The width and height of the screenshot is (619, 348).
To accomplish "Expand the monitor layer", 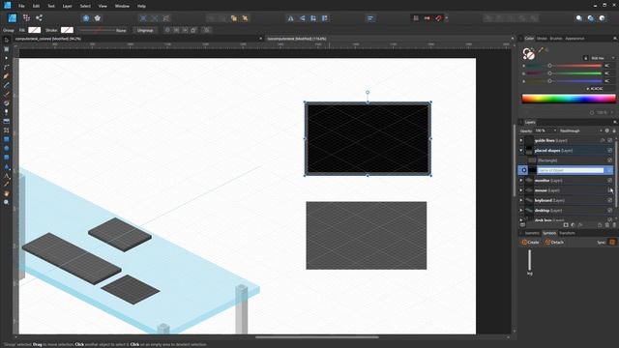I will 521,181.
